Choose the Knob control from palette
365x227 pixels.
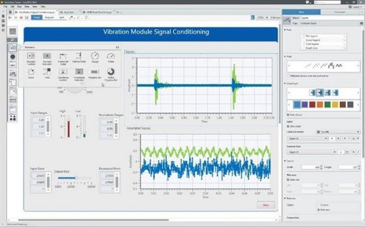(31, 72)
